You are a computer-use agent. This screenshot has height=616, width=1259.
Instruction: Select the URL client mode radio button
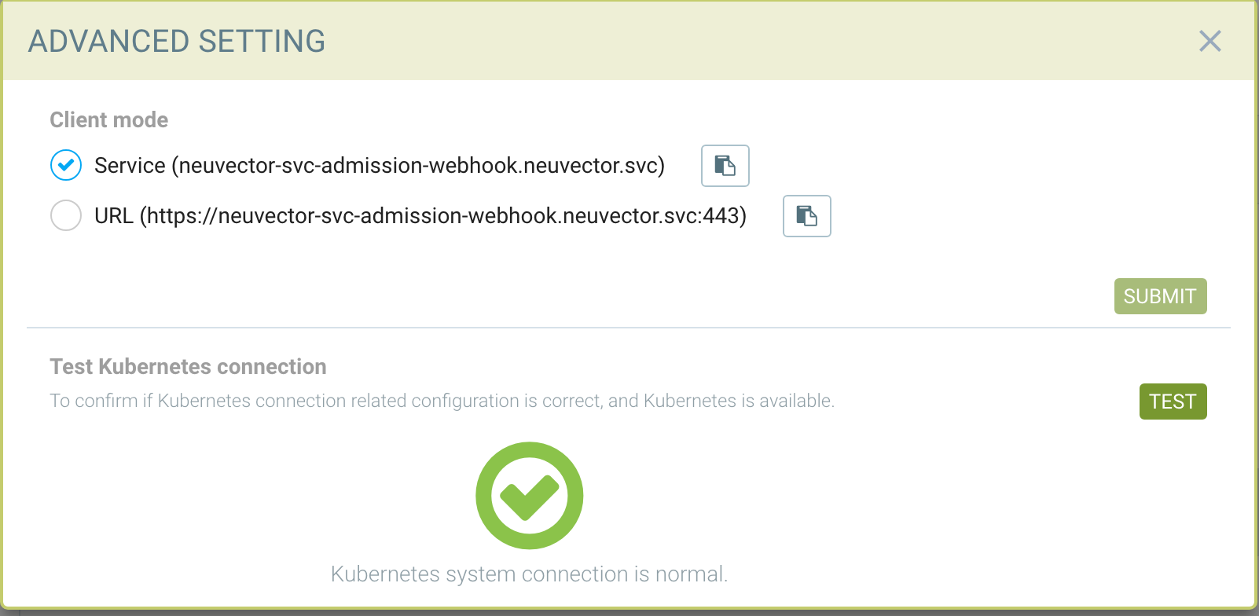coord(66,215)
